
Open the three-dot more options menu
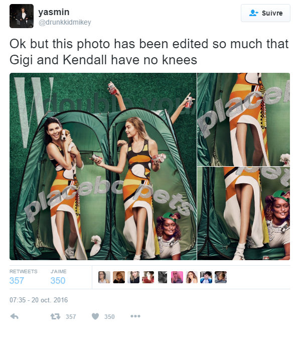pyautogui.click(x=135, y=316)
